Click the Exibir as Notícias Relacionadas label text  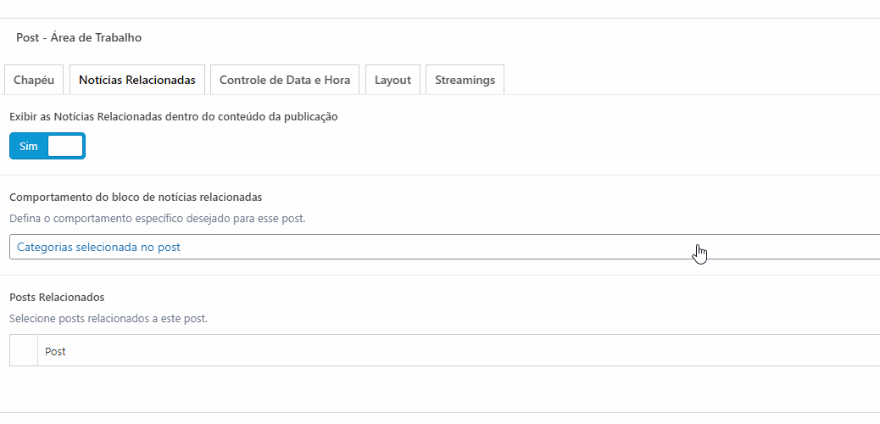(x=174, y=117)
